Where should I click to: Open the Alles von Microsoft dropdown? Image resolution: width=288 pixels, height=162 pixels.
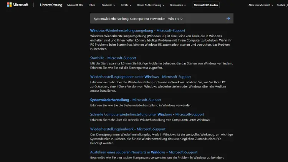pos(261,5)
